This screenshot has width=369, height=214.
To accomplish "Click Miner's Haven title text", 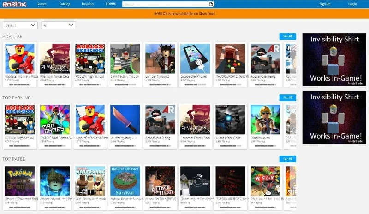I will pyautogui.click(x=260, y=138).
